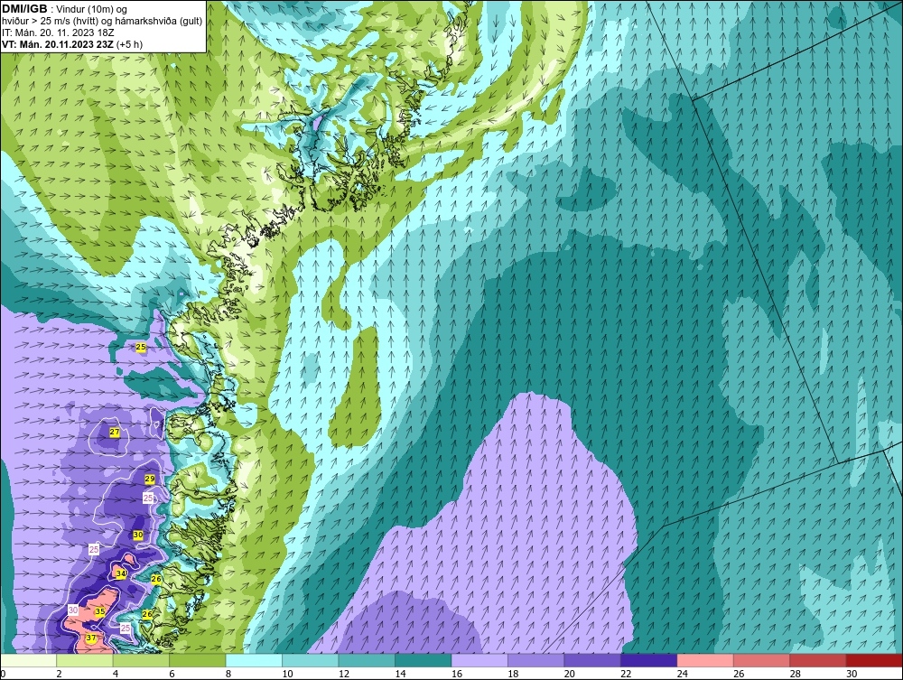Click the yellow gust label 30 on map
The width and height of the screenshot is (903, 680).
pos(138,535)
